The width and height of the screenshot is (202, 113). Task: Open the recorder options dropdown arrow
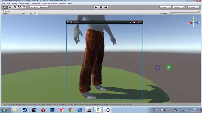(130, 22)
